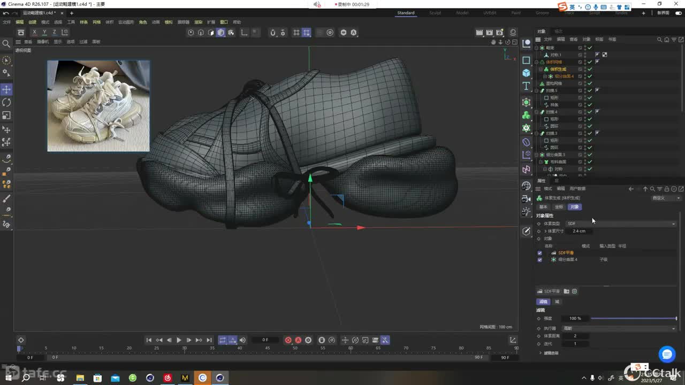The image size is (685, 385).
Task: Select the texture mode icon
Action: pyautogui.click(x=231, y=33)
